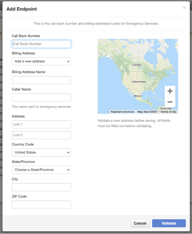Open the State/Province dropdown

[41, 170]
